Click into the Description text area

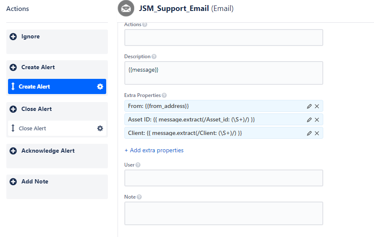[224, 73]
